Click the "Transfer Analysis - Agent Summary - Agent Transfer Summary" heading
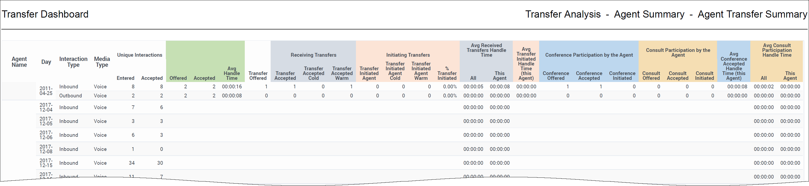 (x=666, y=14)
